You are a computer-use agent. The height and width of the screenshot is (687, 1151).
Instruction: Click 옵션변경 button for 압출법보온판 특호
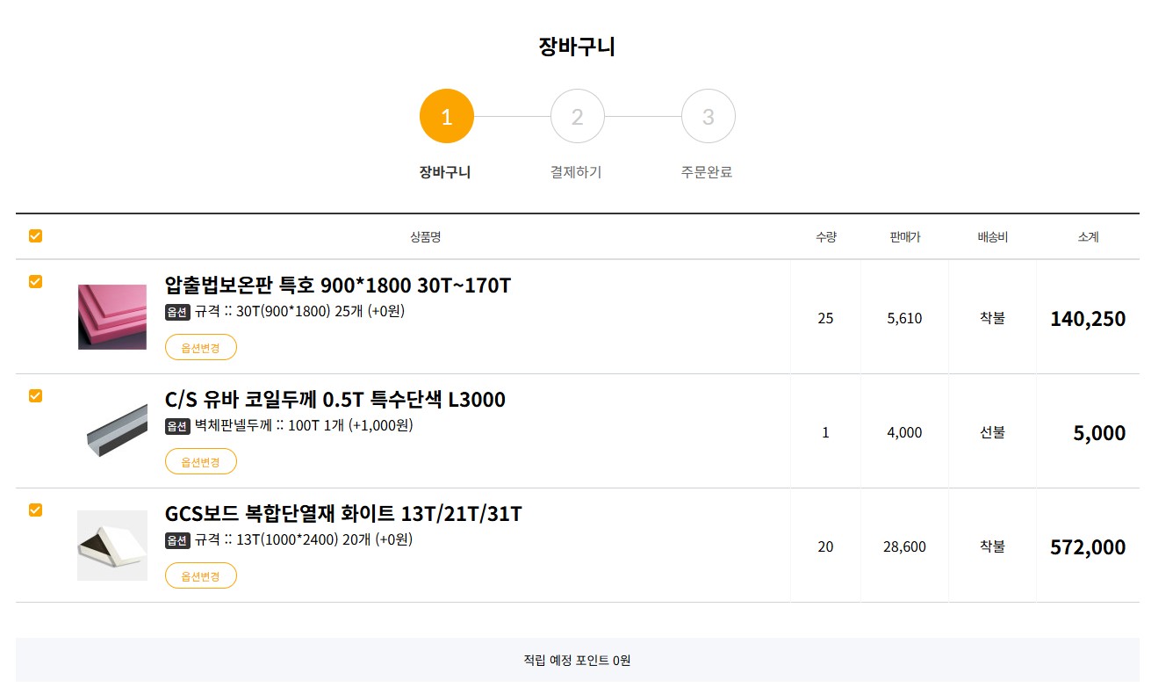point(201,347)
